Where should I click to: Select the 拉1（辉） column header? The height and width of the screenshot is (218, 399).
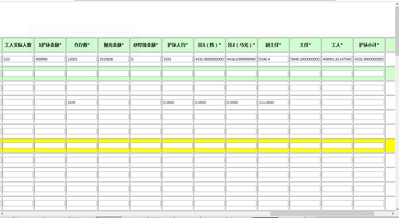click(209, 45)
